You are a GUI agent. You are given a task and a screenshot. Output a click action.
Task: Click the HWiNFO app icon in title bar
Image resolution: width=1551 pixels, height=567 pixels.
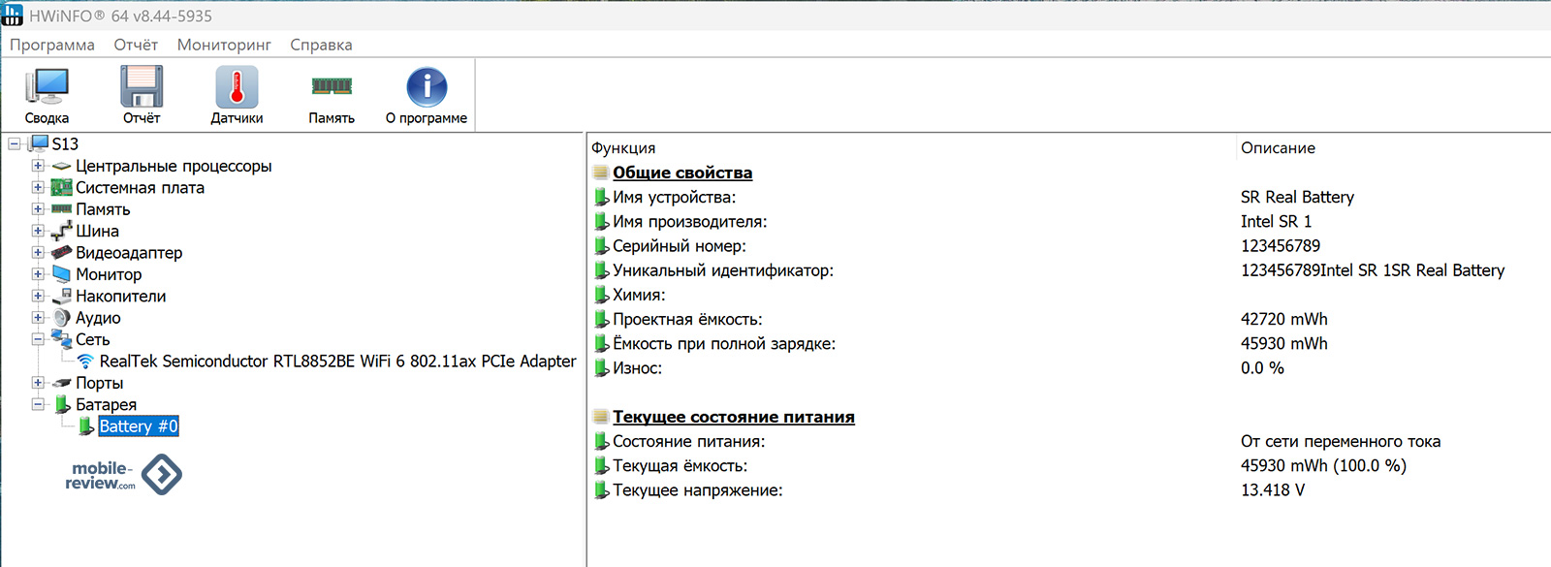13,16
